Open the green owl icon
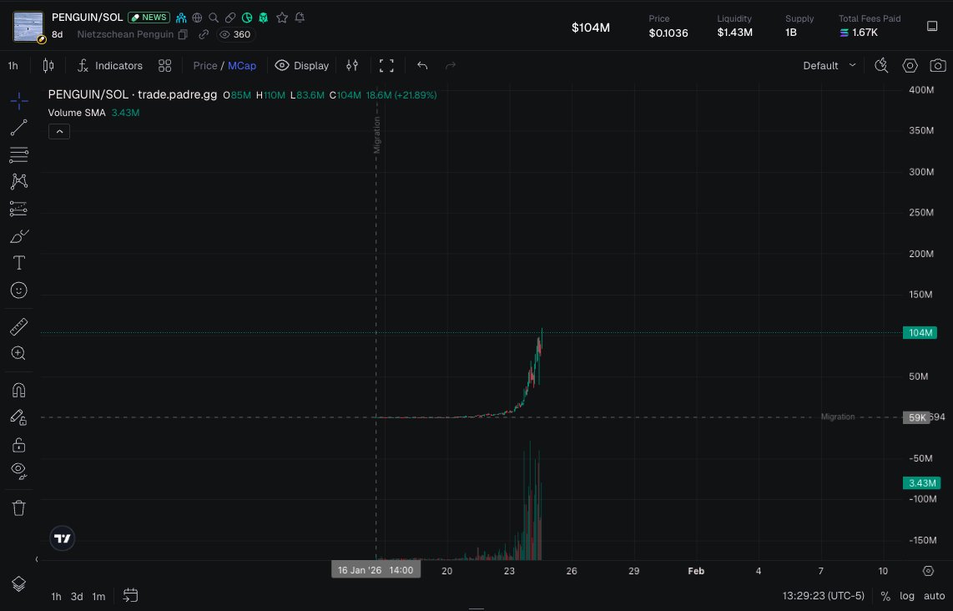 (263, 18)
